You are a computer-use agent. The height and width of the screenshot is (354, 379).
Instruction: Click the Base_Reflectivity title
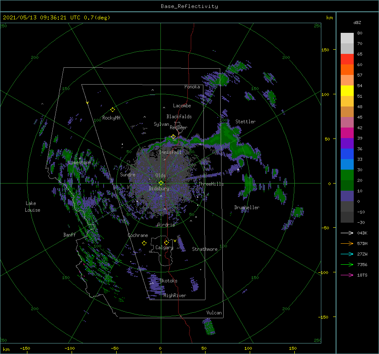(x=189, y=6)
